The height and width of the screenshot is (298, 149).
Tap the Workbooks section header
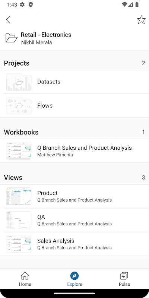coord(74,132)
